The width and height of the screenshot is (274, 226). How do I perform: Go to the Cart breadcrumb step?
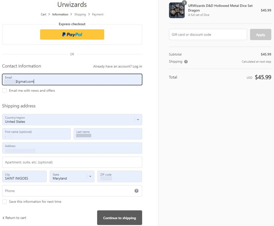(x=44, y=14)
